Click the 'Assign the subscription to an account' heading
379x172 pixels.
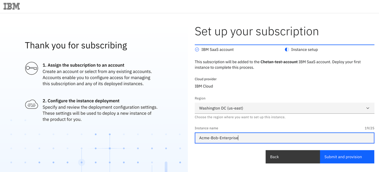coord(83,65)
